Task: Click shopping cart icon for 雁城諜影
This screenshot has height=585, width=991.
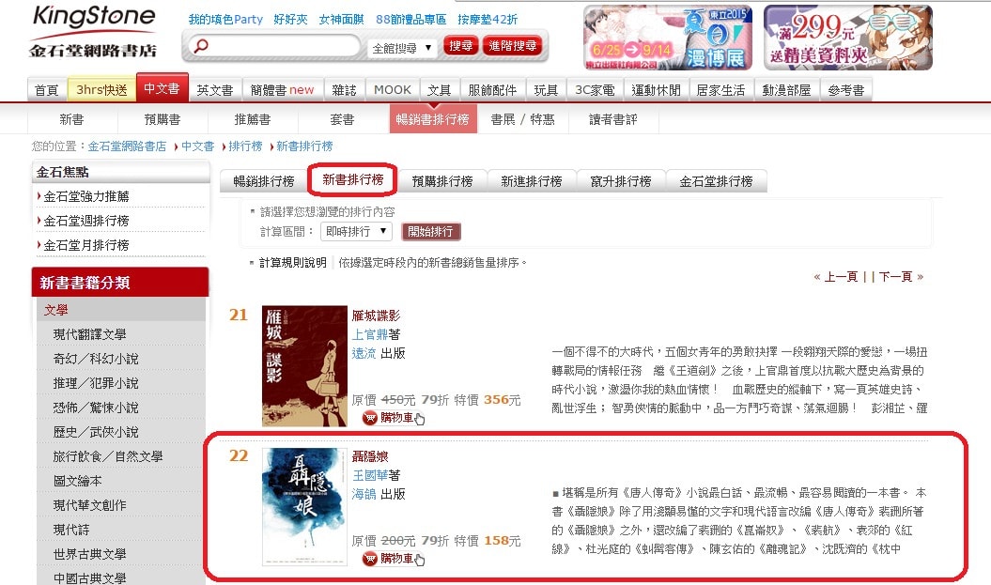Action: [x=370, y=418]
